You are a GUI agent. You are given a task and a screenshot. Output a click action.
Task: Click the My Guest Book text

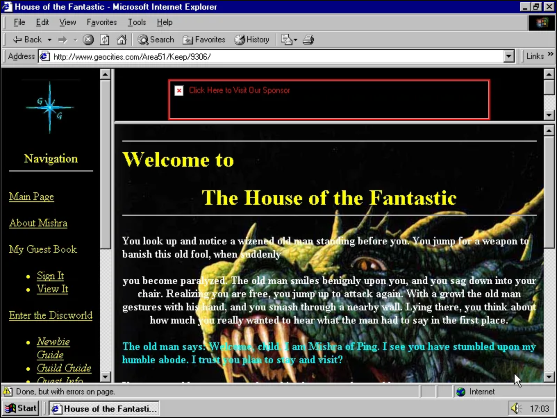click(x=43, y=249)
